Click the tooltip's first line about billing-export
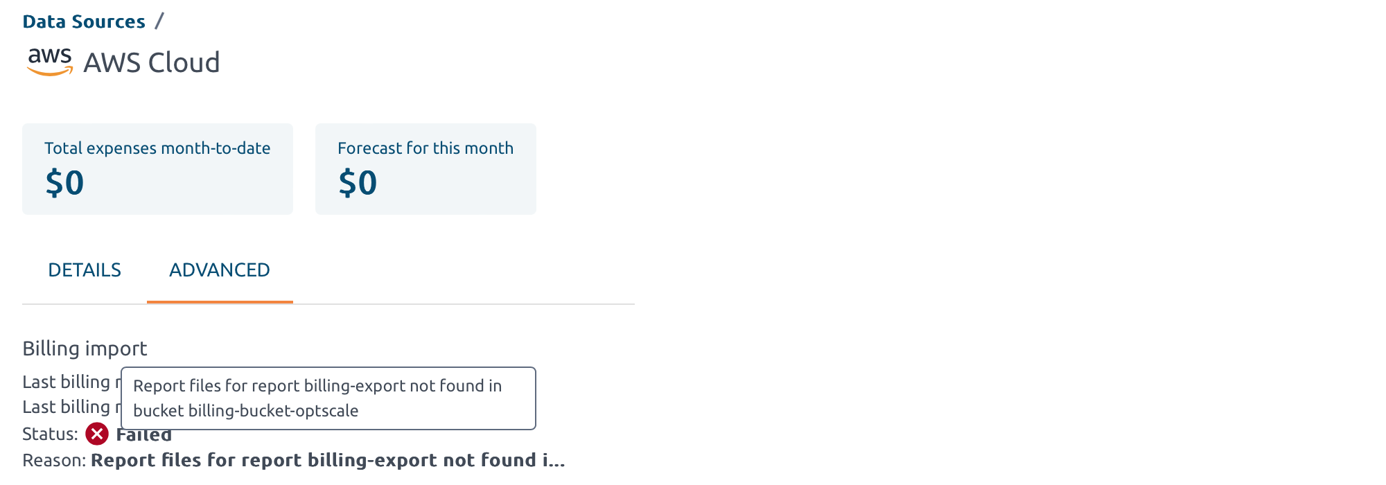 pos(317,386)
